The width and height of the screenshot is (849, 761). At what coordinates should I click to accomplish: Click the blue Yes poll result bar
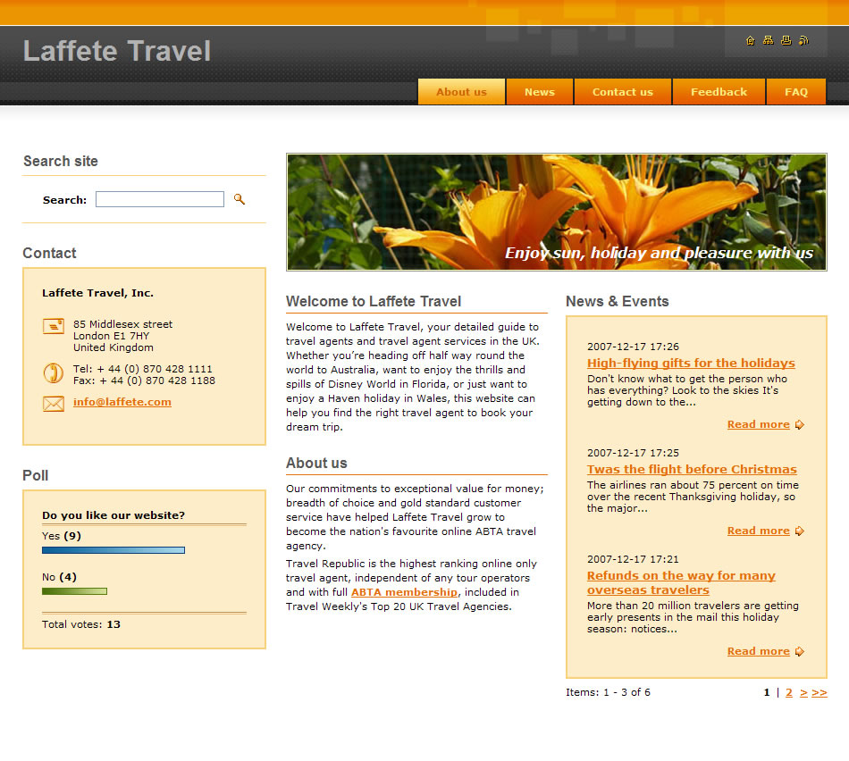tap(113, 550)
